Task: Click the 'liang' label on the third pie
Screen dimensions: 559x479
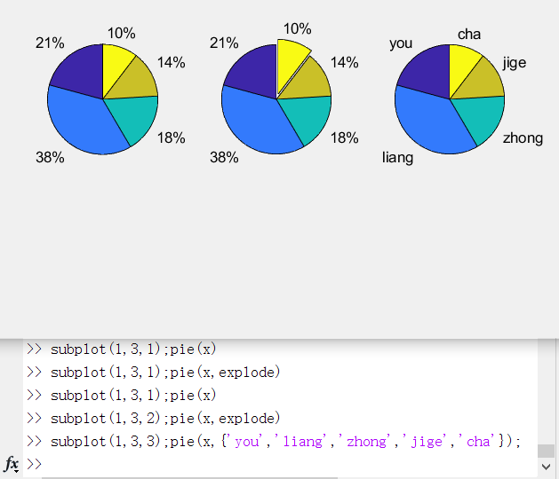Action: click(397, 157)
